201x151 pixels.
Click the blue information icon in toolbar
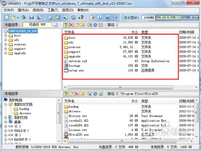[100, 17]
